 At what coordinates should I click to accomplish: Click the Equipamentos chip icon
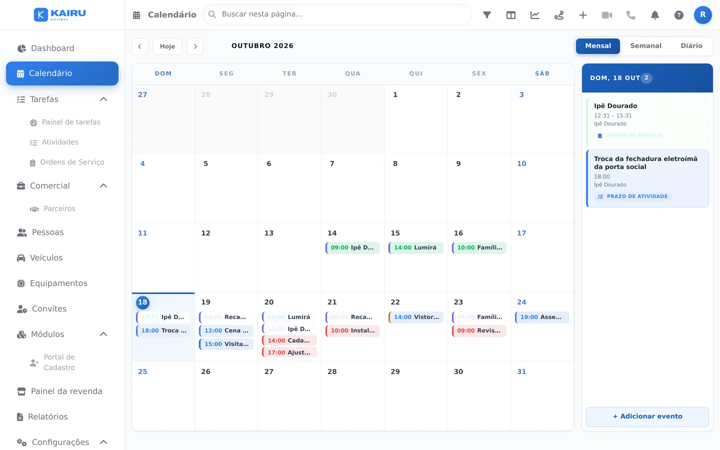coord(21,283)
